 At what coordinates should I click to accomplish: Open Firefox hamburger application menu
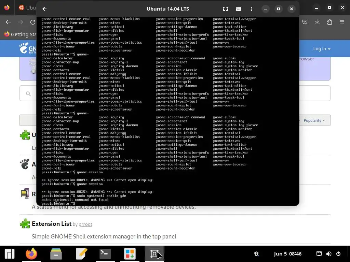point(342,22)
